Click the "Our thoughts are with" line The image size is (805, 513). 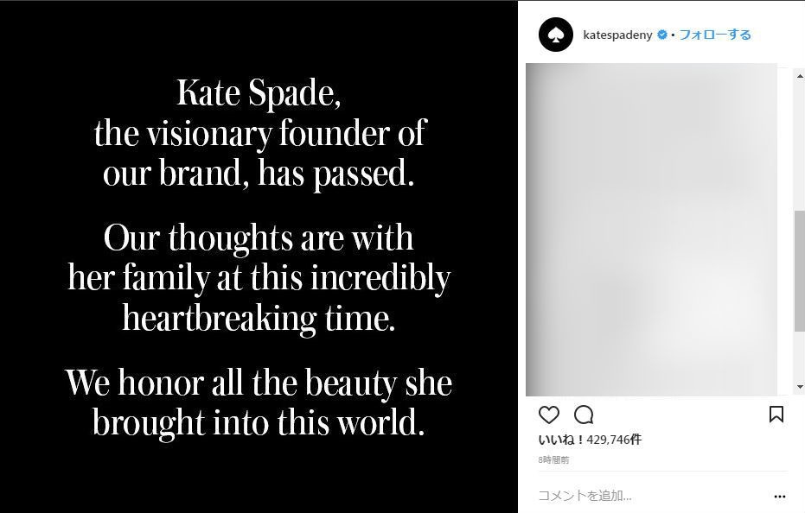(259, 237)
